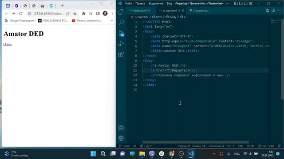The height and width of the screenshot is (159, 284).
Task: Click the О нас link in browser
Action: 8,44
